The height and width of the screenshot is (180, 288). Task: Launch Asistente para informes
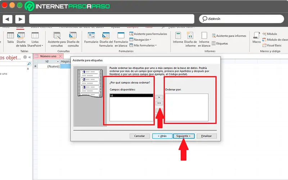point(229,36)
